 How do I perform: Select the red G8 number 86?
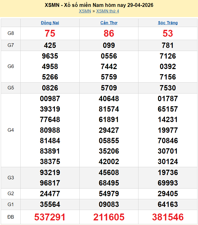pos(109,33)
